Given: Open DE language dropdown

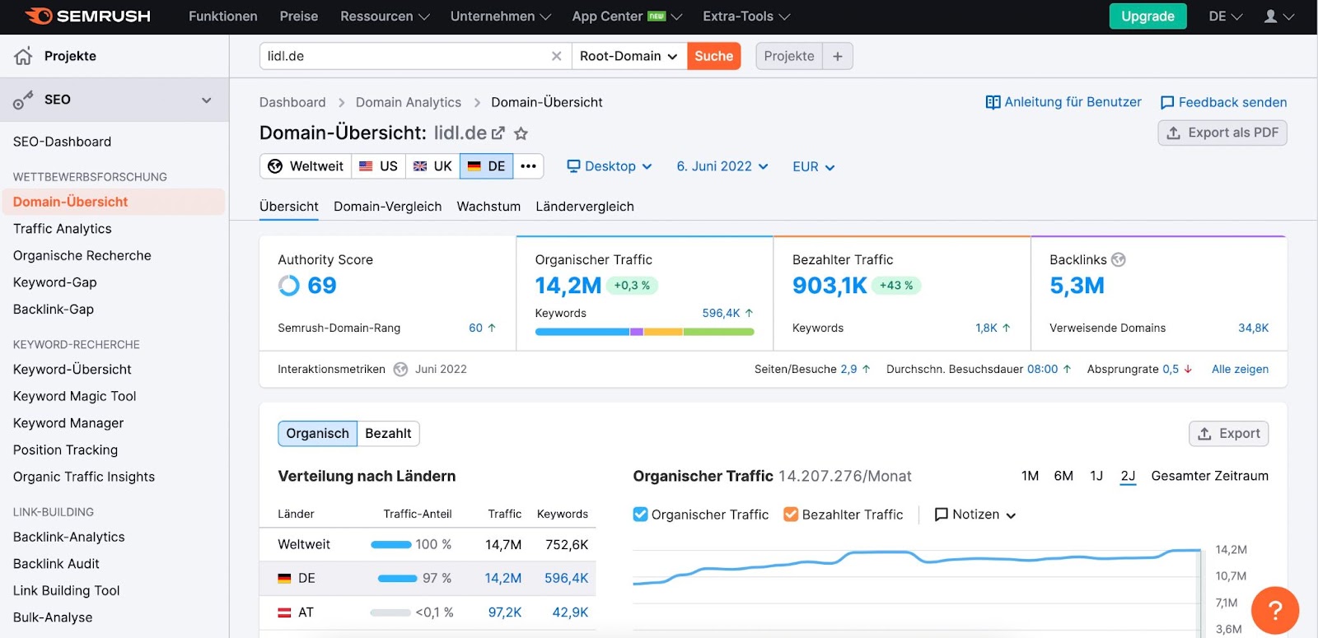Looking at the screenshot, I should [1226, 16].
